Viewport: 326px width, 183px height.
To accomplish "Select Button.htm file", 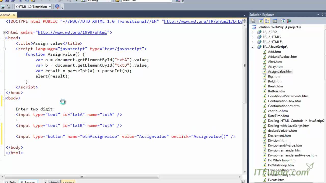I will point(276,91).
